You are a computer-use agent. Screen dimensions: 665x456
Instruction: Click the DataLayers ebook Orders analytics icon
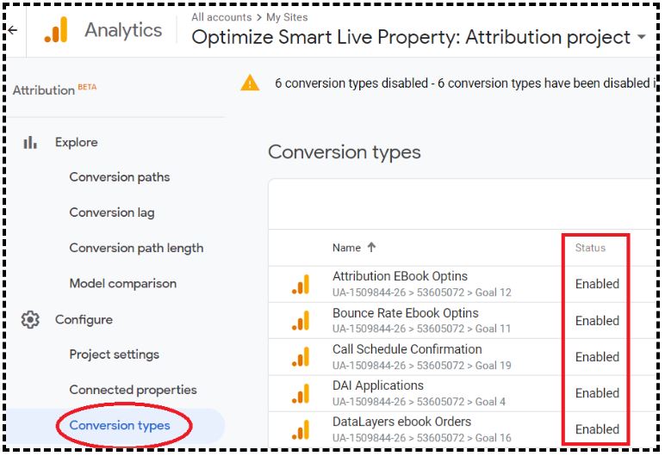pos(301,429)
